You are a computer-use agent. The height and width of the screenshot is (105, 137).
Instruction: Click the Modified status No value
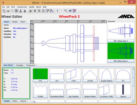[x=14, y=37]
